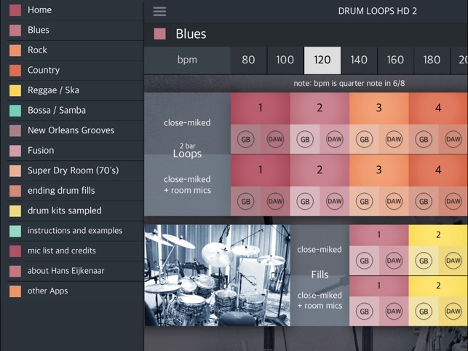Open Blues category in sidebar
Screen dimensions: 468x351
75,30
